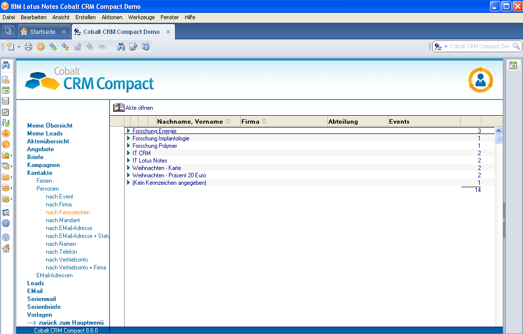Screen dimensions: 523x334
Task: Click the workspace picture sidebar icon
Action: [x=6, y=212]
